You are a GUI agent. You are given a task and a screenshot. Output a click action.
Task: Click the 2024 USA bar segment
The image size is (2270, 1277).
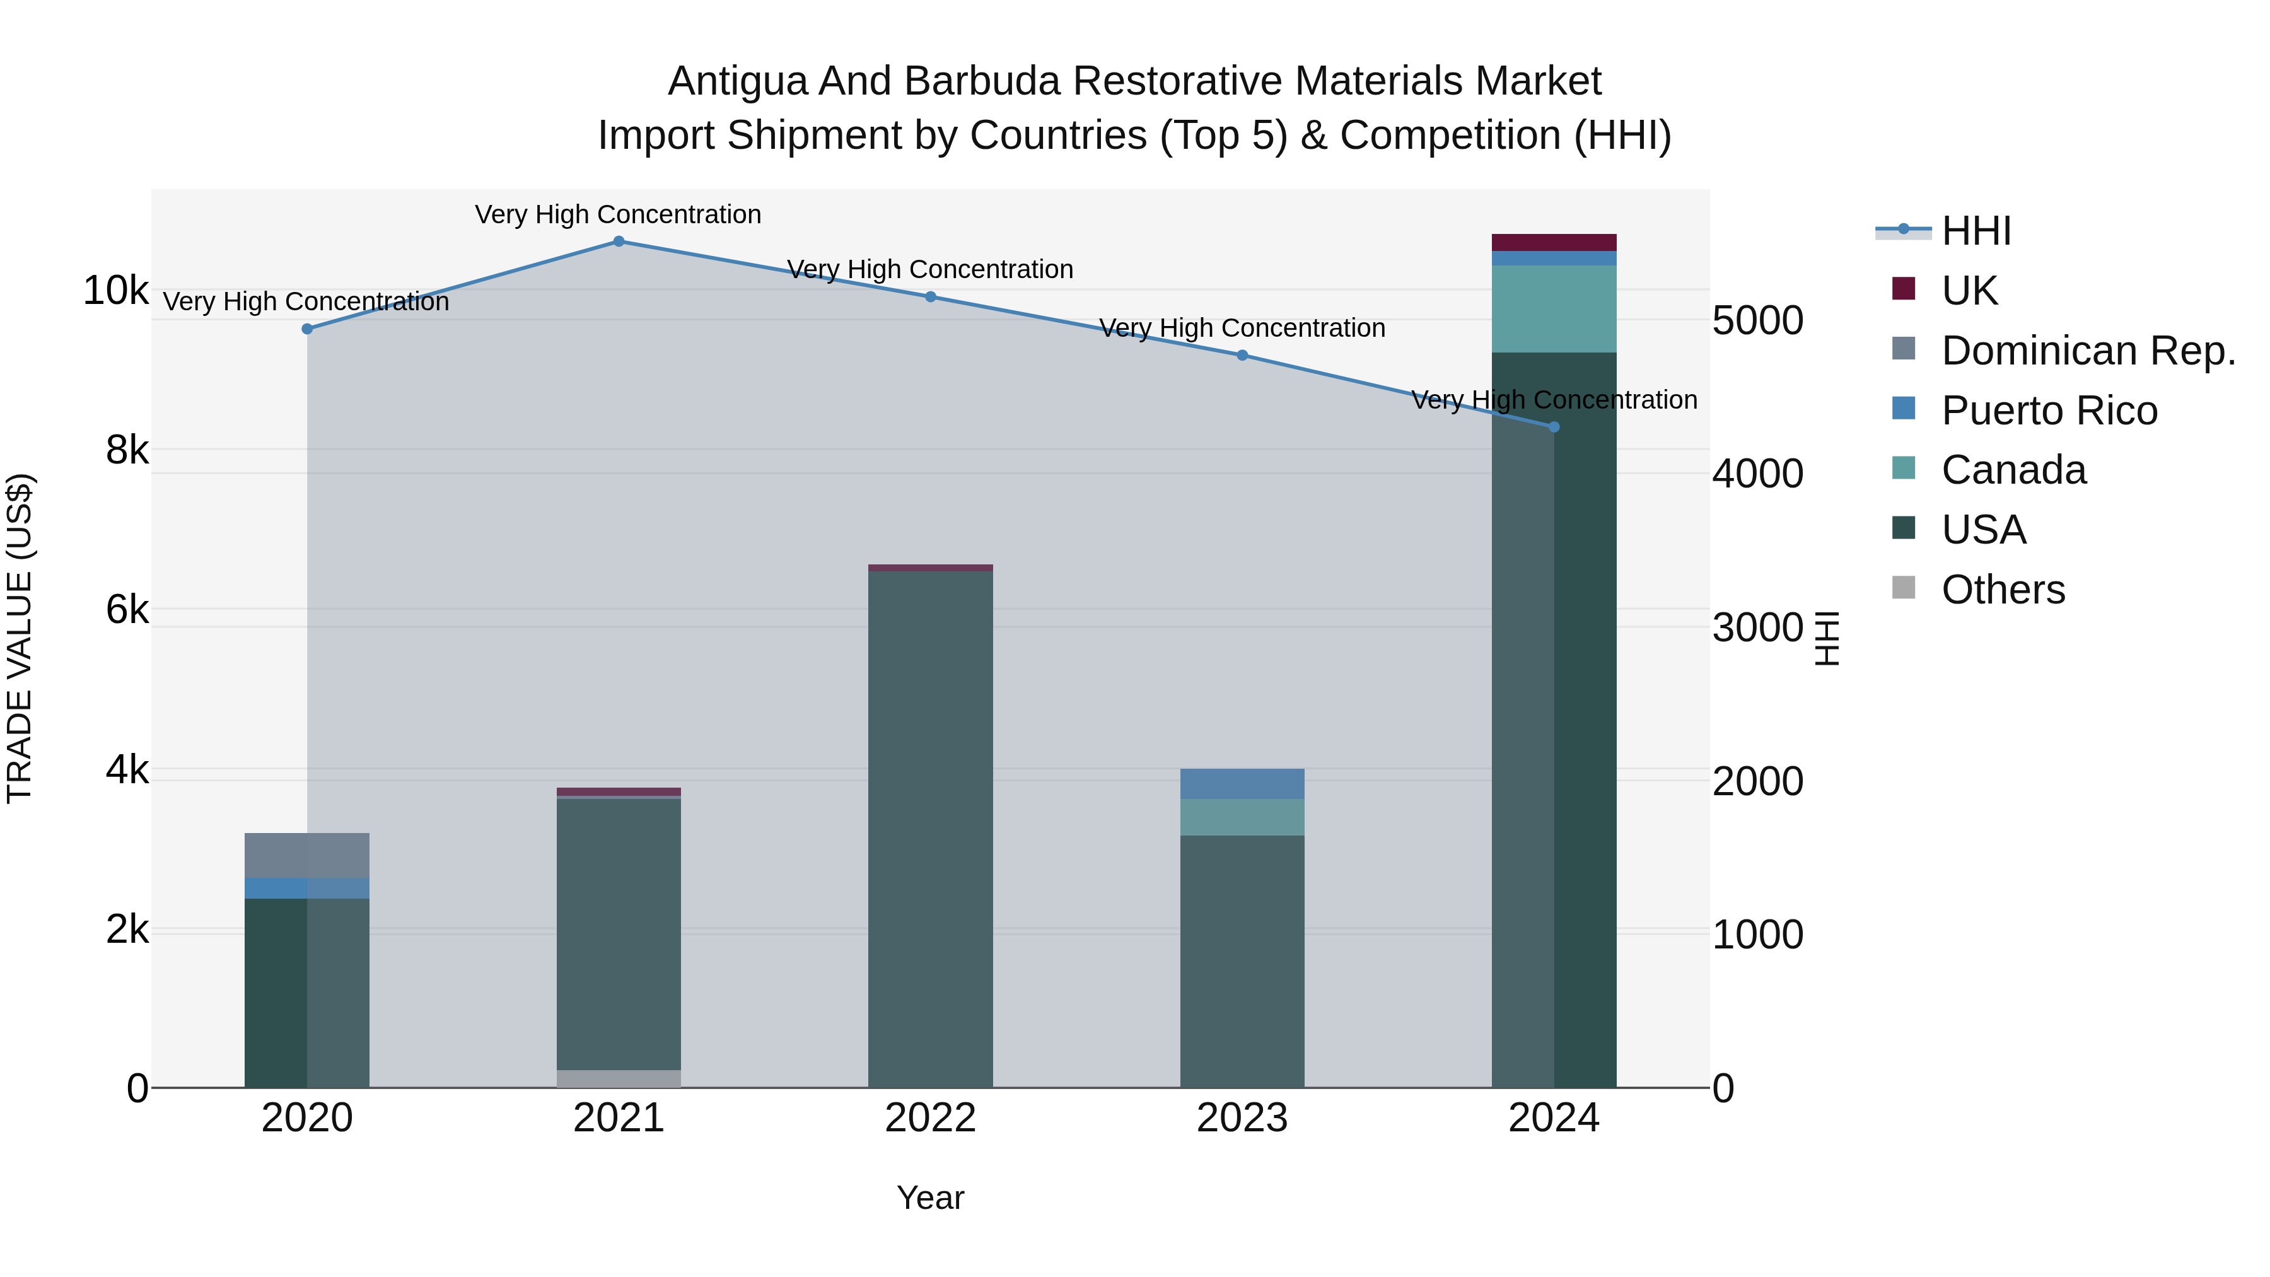pos(1554,720)
